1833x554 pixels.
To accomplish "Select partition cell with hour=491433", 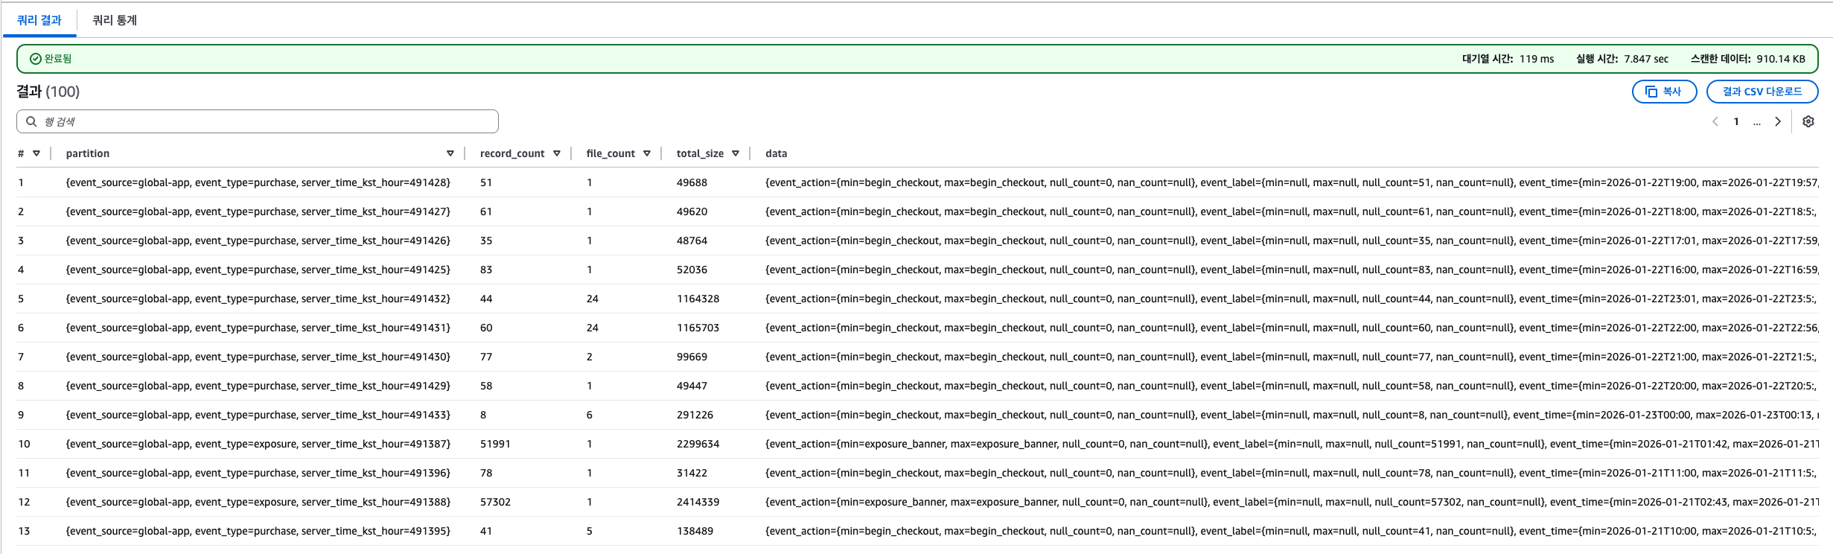I will point(258,415).
